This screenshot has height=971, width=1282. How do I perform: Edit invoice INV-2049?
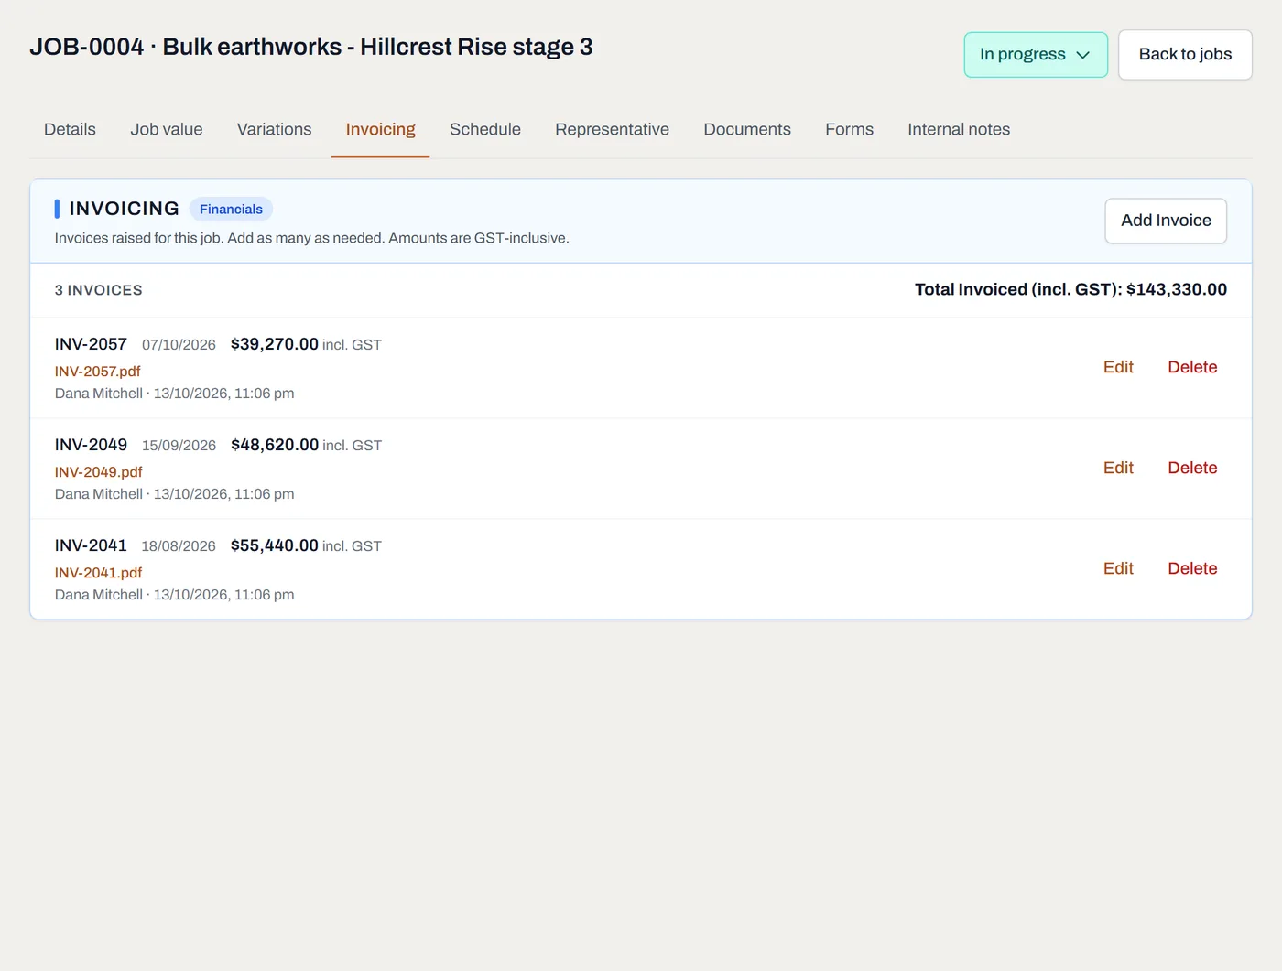pos(1118,468)
